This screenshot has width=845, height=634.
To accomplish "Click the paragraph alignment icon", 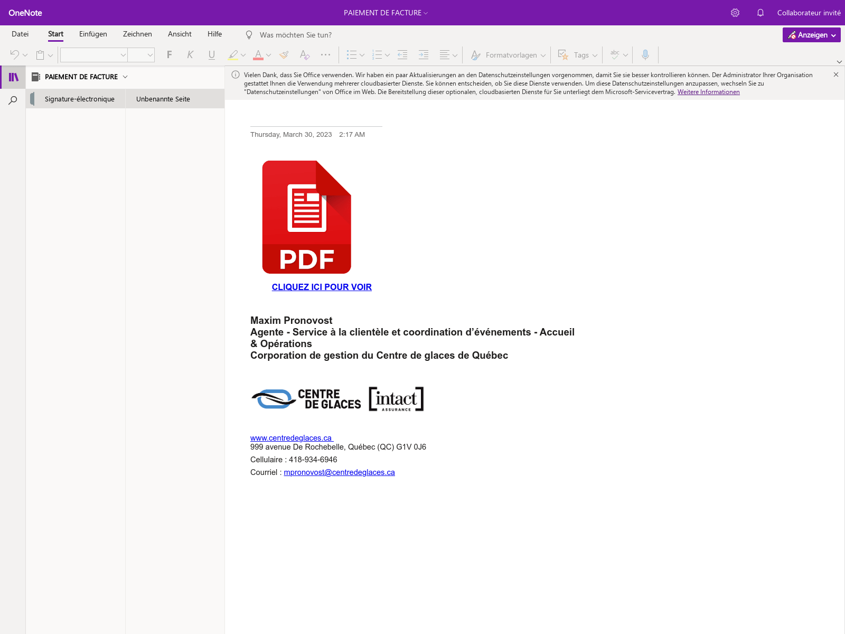I will pos(445,54).
